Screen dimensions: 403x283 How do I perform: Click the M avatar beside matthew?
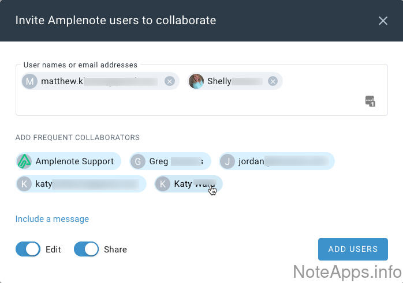(29, 81)
